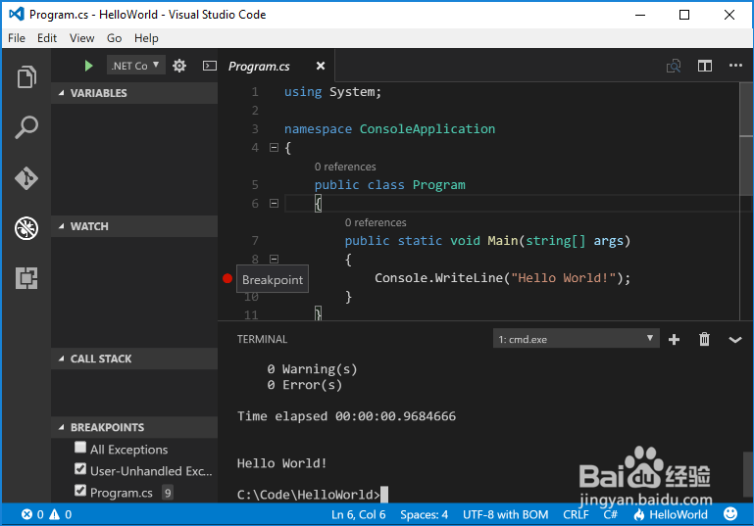Click the editor vertical scrollbar
The image size is (754, 526).
[746, 139]
